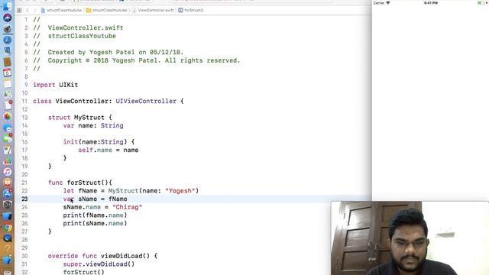Click the "ViewController.swift" header comment

coord(78,27)
